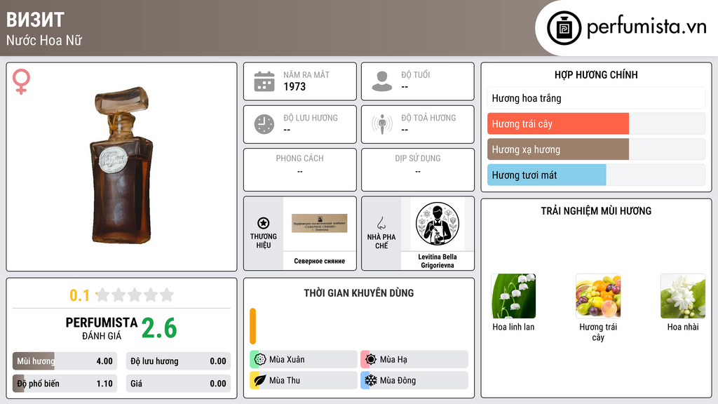718x404 pixels.
Task: Click the Độ lưu hương 0.00 score field
Action: pyautogui.click(x=178, y=361)
